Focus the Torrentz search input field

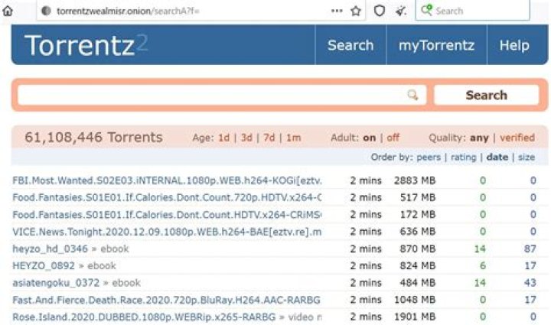[210, 95]
